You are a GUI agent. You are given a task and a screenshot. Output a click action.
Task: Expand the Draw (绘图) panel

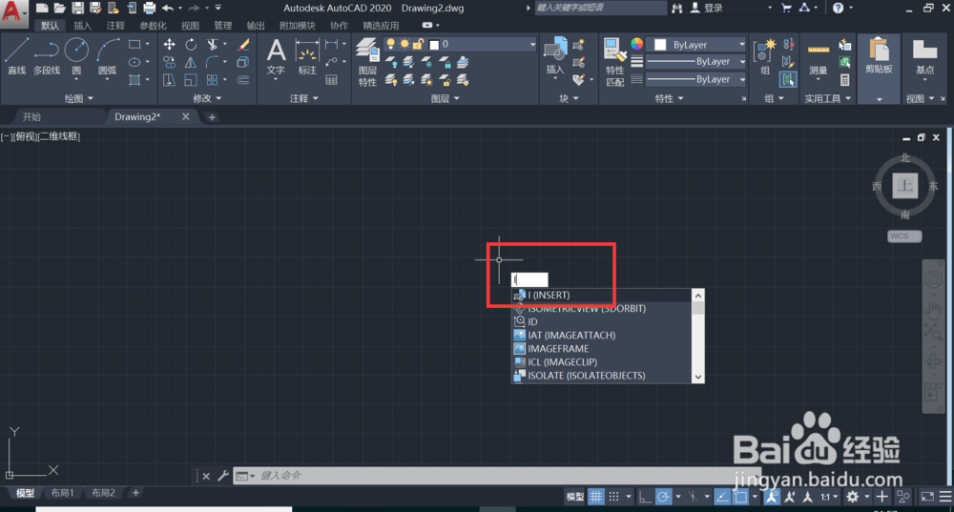click(78, 98)
